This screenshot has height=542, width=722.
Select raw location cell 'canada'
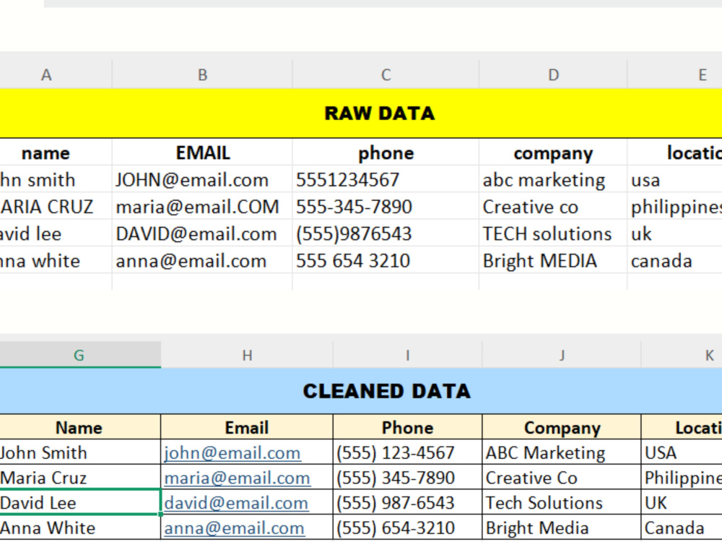tap(674, 261)
